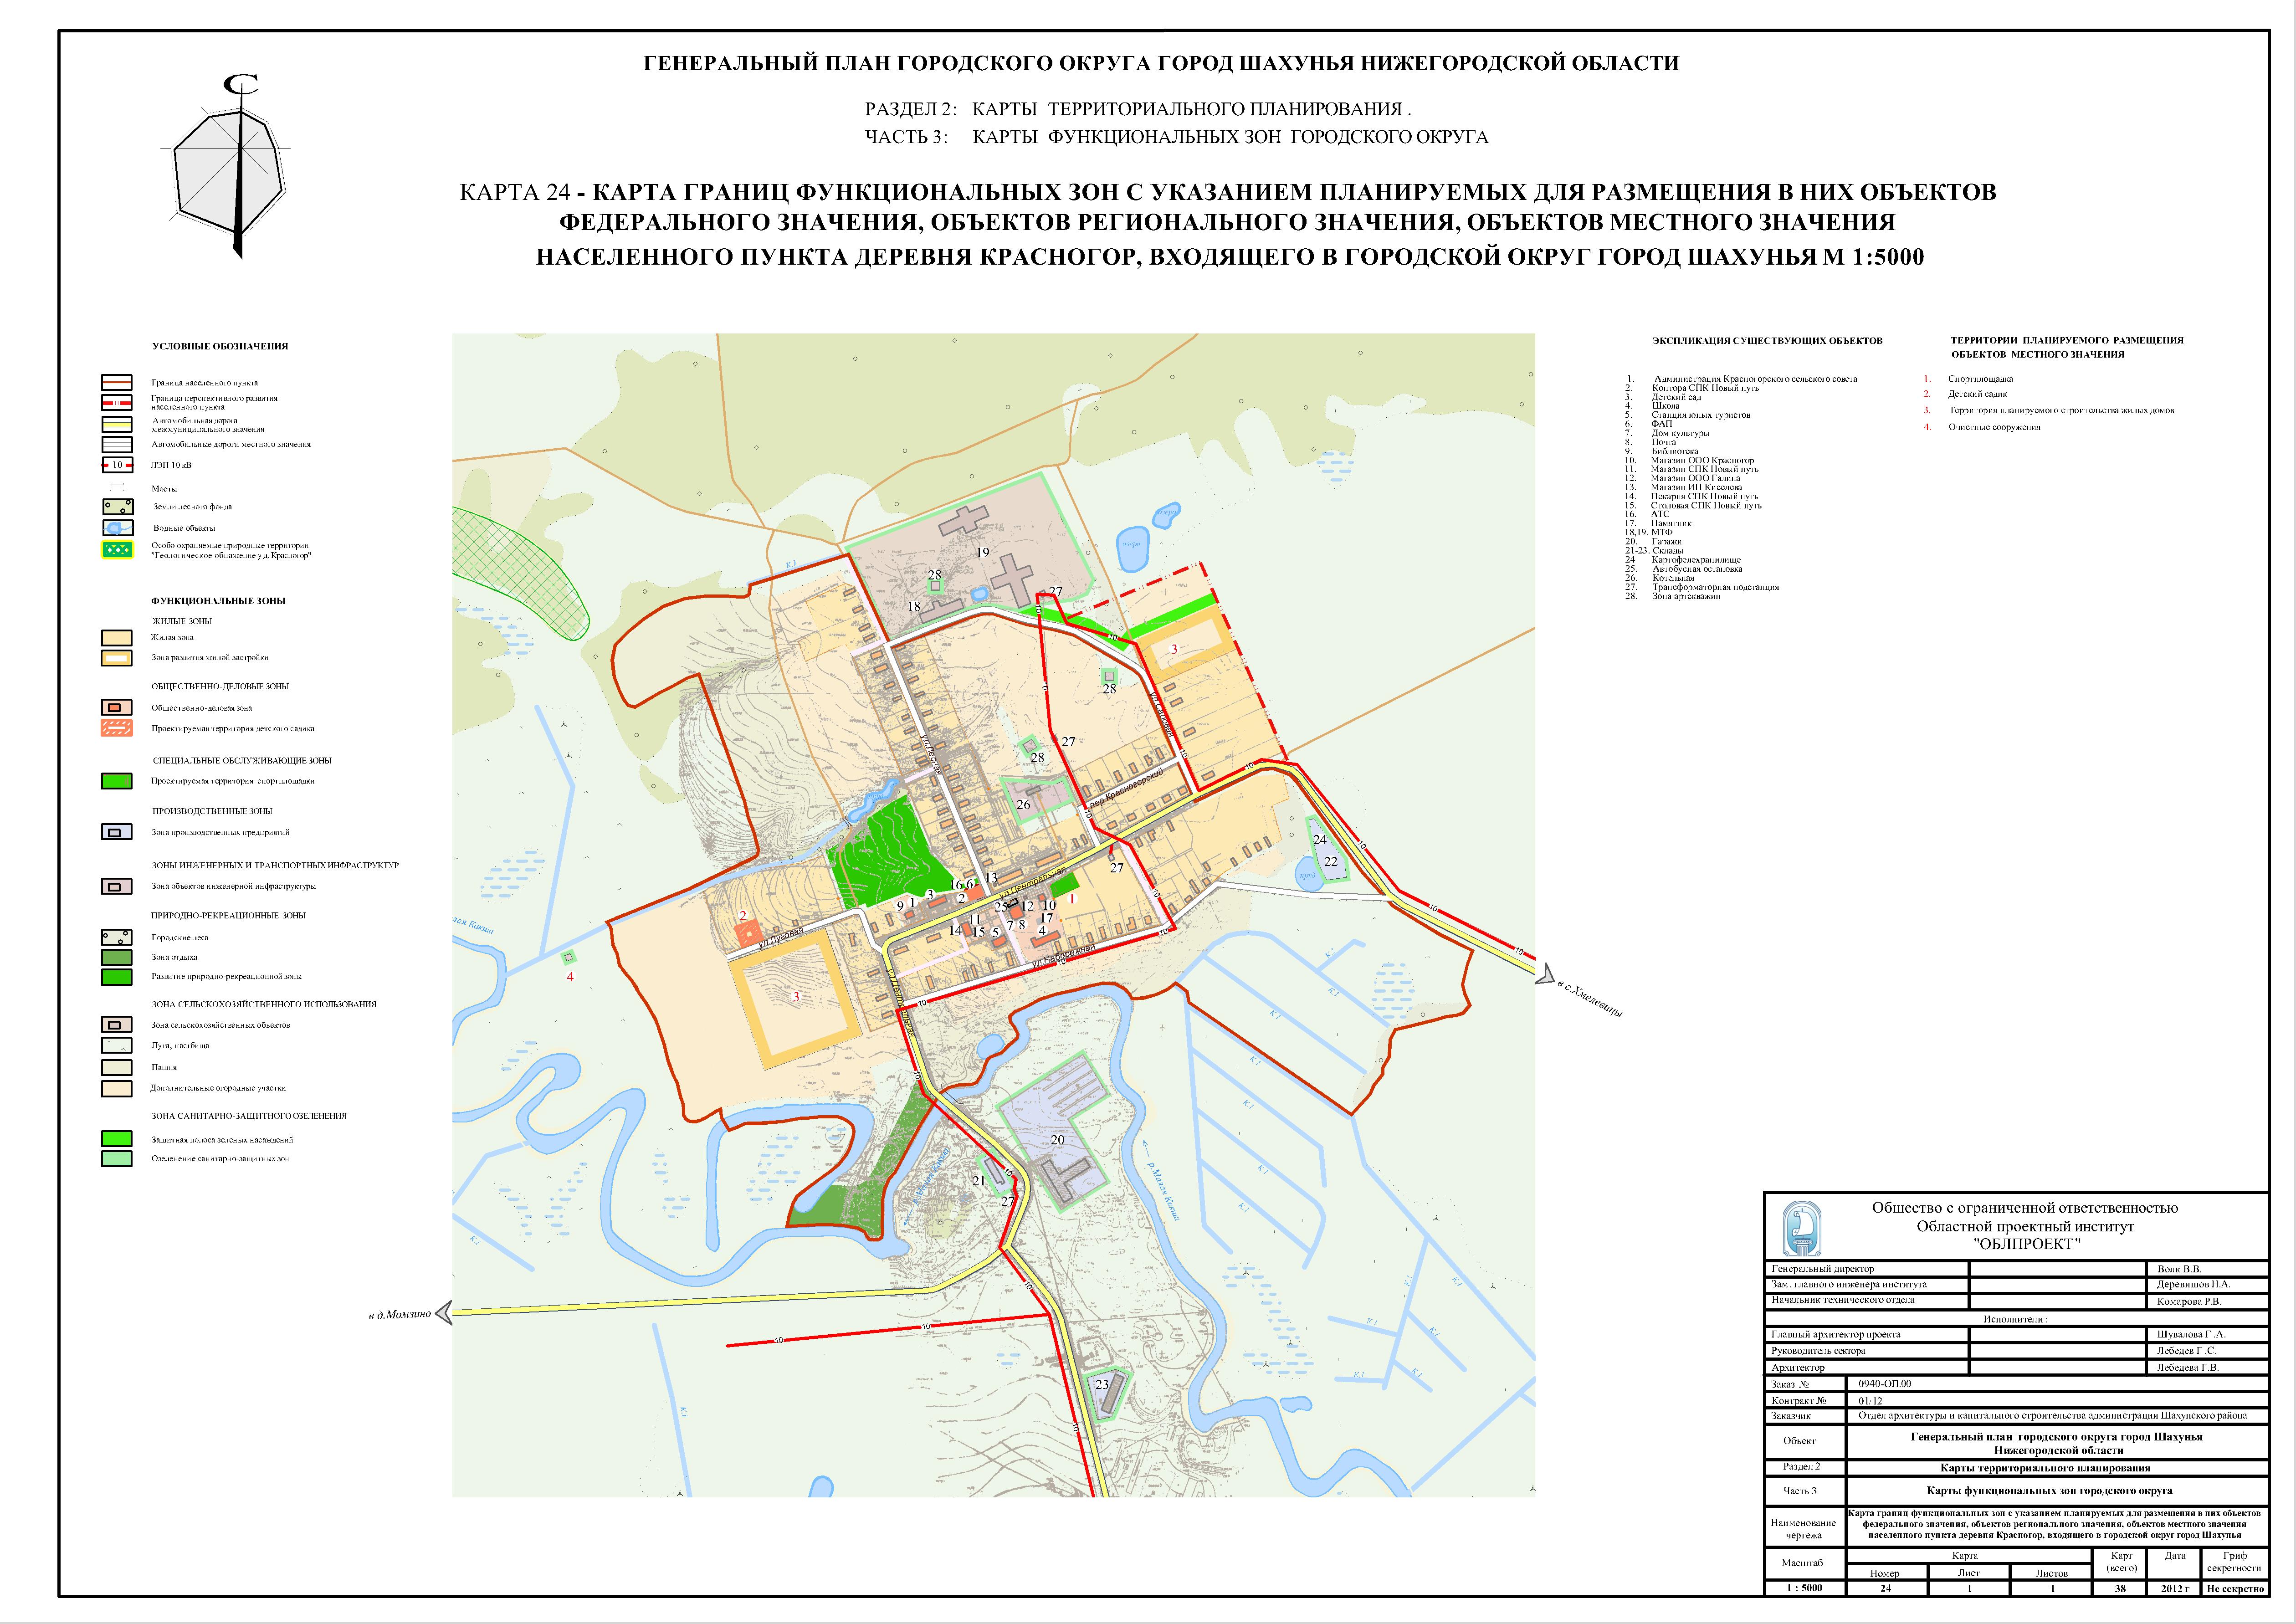The width and height of the screenshot is (2296, 1624).
Task: Click the 'Картофелехранилище' explication entry
Action: click(x=1696, y=560)
